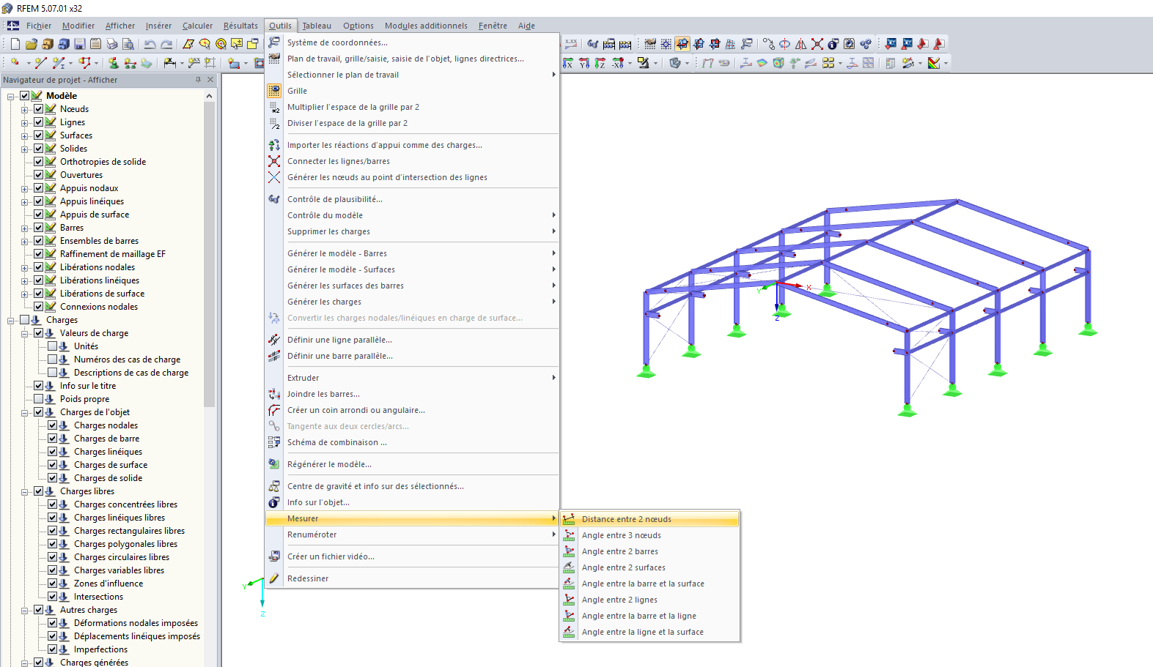The height and width of the screenshot is (667, 1153).
Task: Click the Rotate tool icon
Action: [784, 44]
